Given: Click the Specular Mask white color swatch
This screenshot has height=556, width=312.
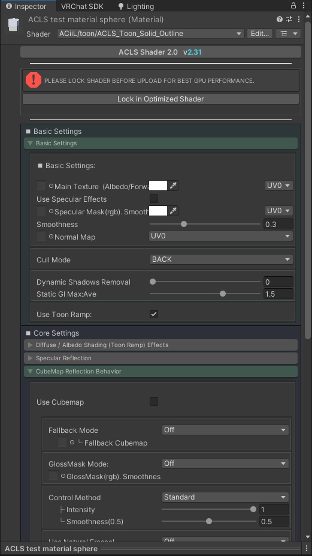Looking at the screenshot, I should [158, 211].
